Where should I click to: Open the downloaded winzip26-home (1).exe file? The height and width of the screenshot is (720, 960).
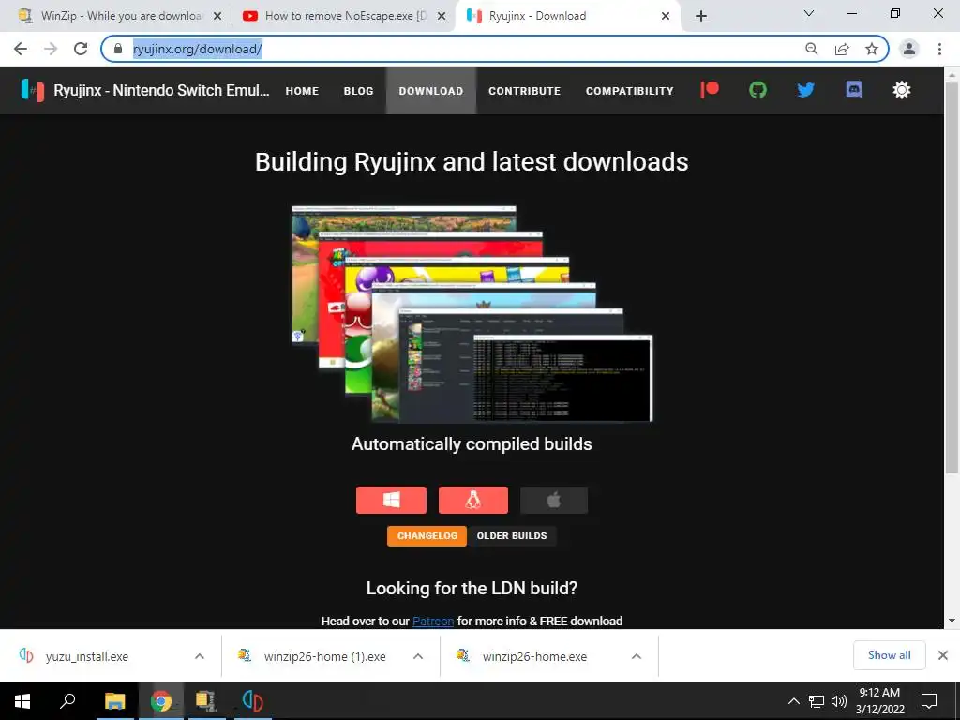[x=324, y=656]
